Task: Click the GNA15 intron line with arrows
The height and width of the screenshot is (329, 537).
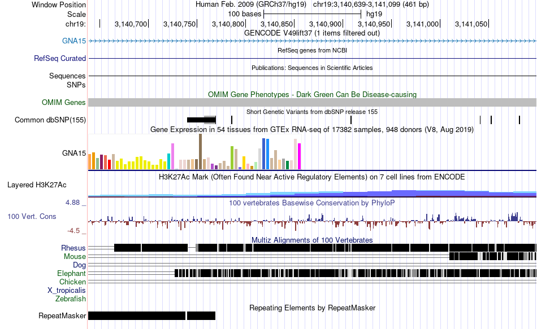Action: tap(312, 41)
